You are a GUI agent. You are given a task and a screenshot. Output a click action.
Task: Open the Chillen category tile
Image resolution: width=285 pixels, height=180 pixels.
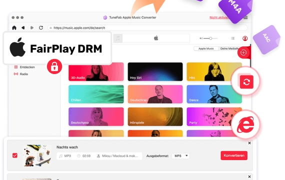click(96, 94)
